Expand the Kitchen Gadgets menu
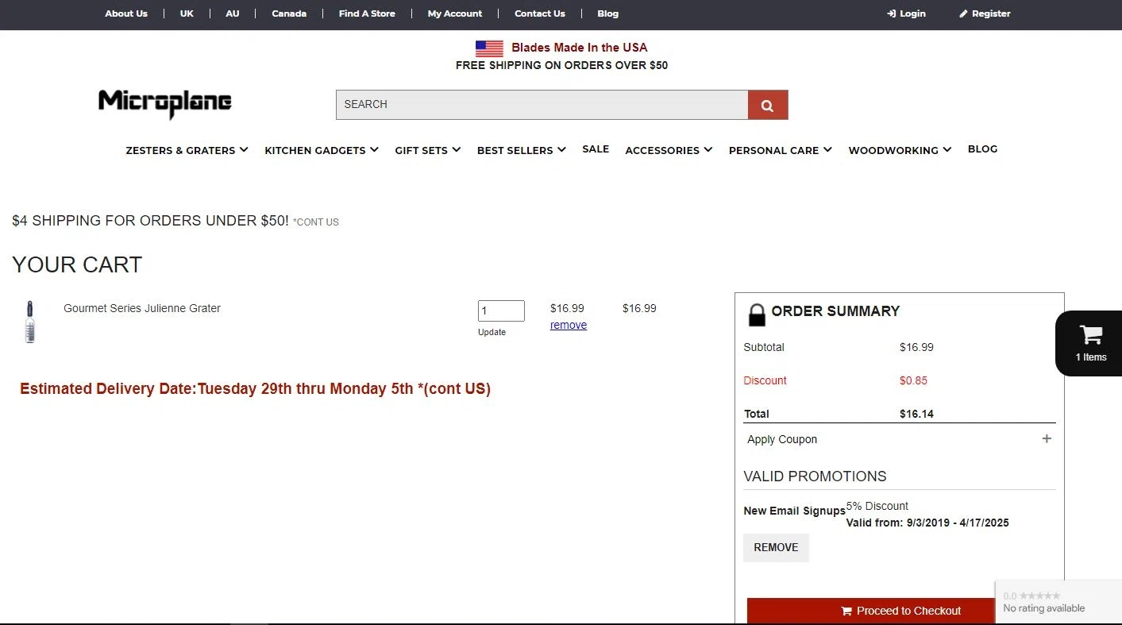Viewport: 1122px width, 625px height. coord(322,150)
